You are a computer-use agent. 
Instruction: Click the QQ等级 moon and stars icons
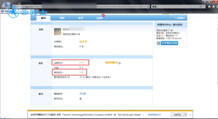(83, 41)
